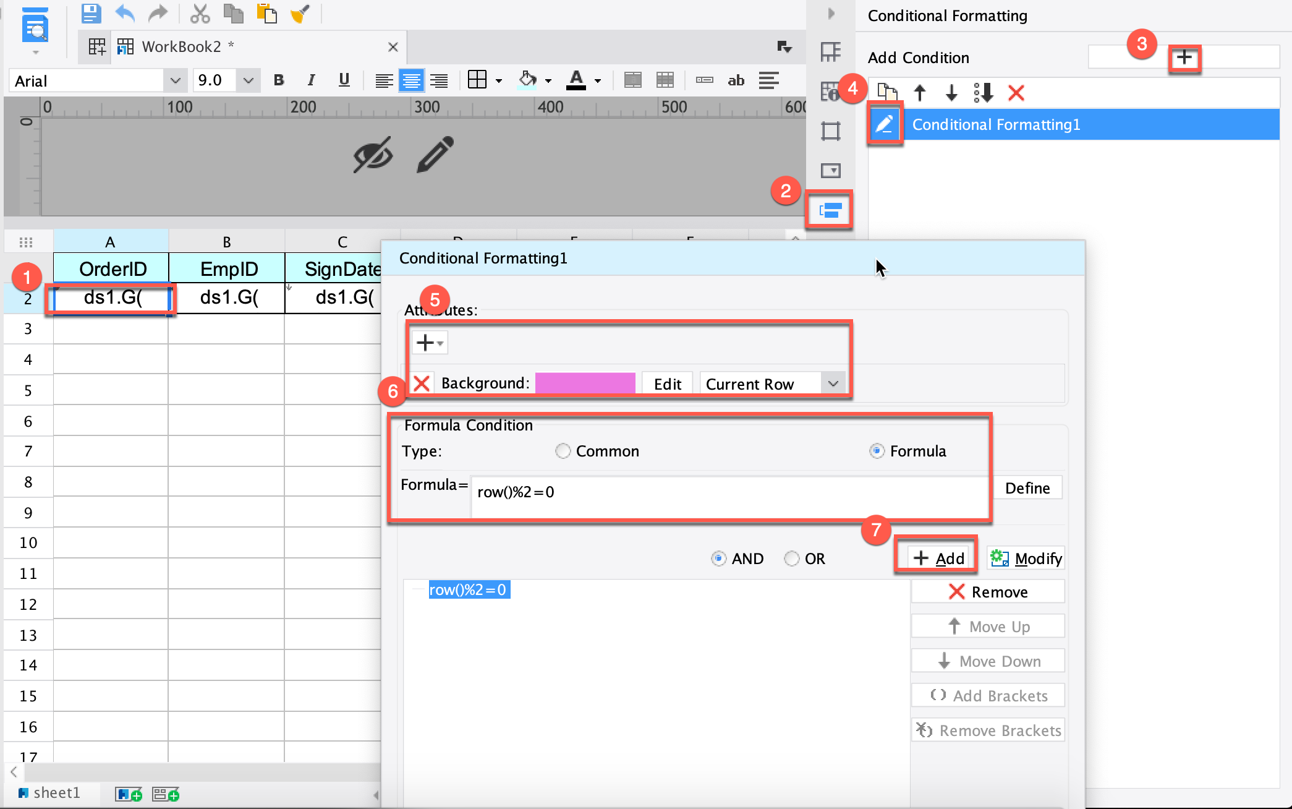This screenshot has height=809, width=1292.
Task: Open the Cell Element panel icon
Action: tap(830, 53)
